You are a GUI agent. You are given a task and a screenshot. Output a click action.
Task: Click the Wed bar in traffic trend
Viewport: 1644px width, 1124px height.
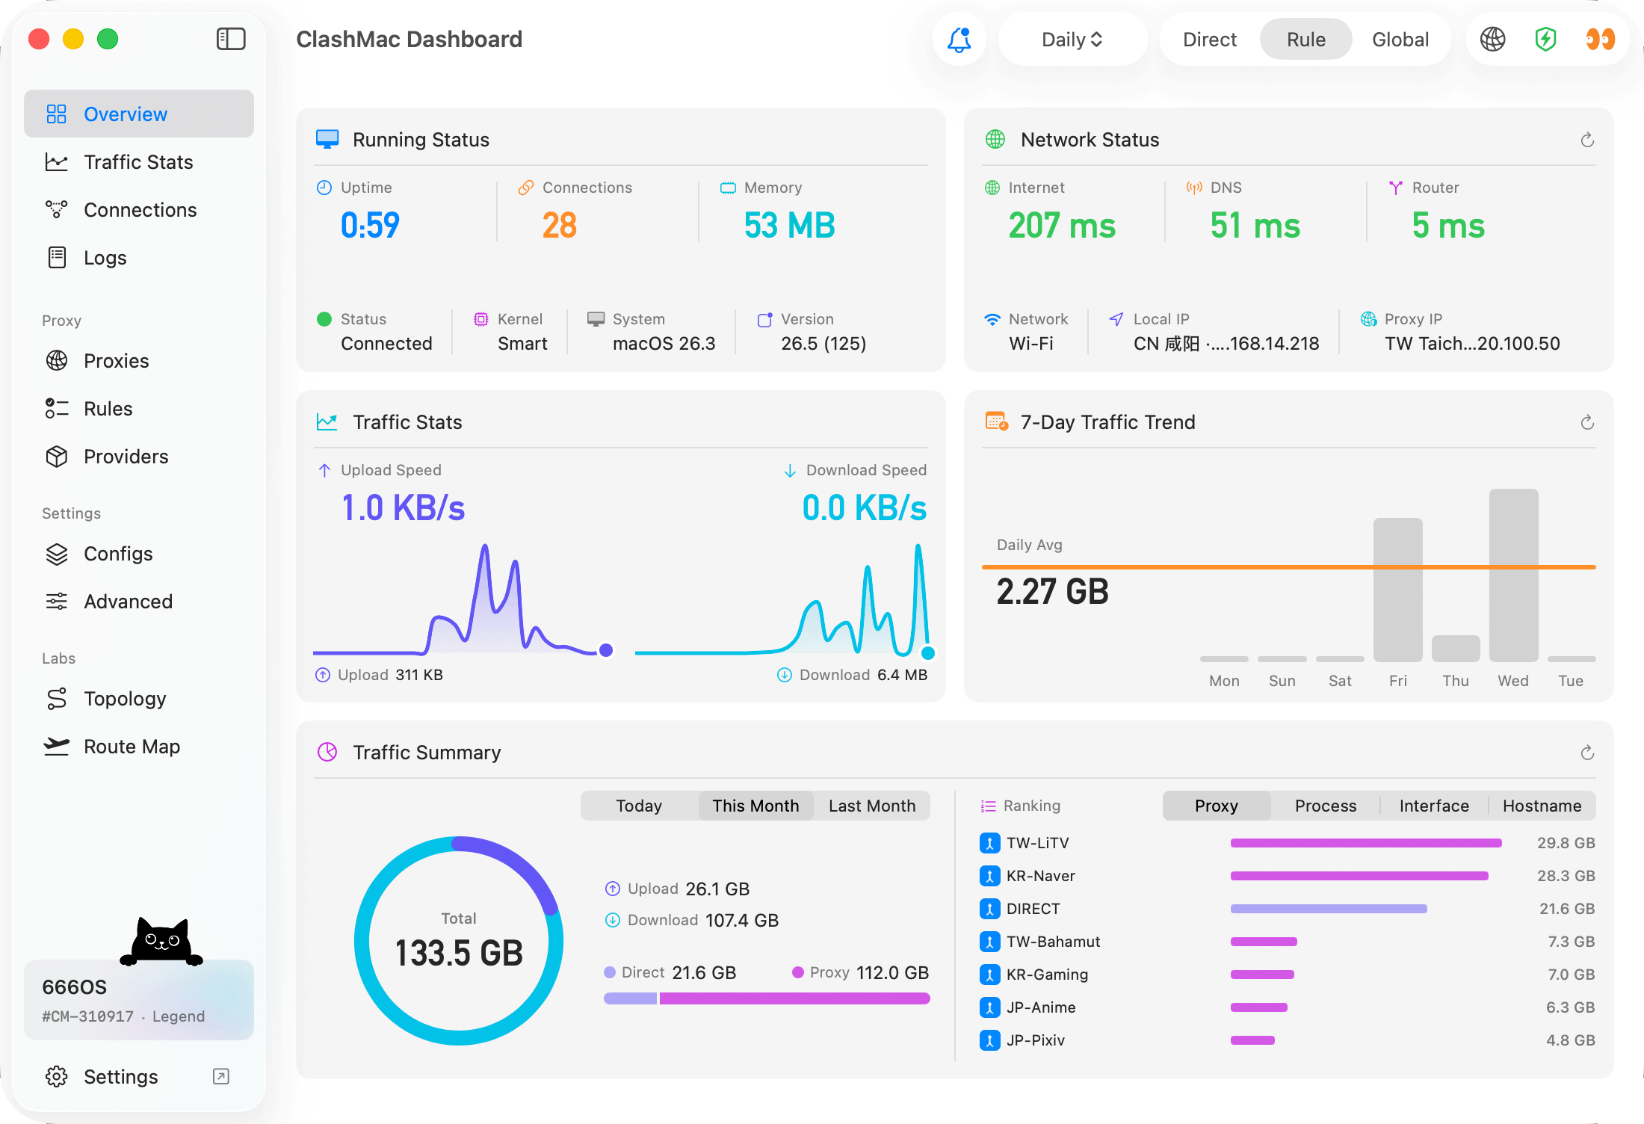click(1513, 575)
